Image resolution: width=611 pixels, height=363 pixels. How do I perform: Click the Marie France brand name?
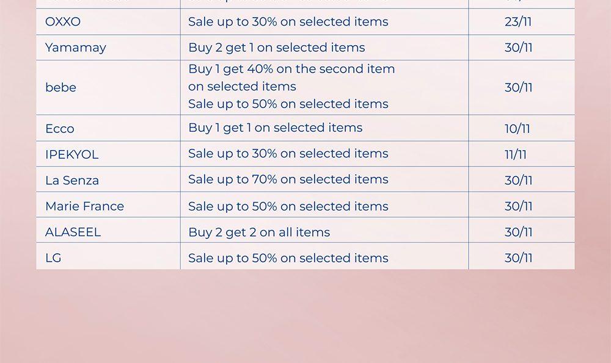[x=84, y=206]
